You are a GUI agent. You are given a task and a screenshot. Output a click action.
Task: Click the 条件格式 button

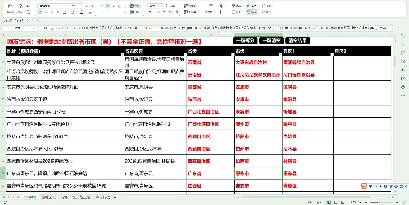pos(211,8)
